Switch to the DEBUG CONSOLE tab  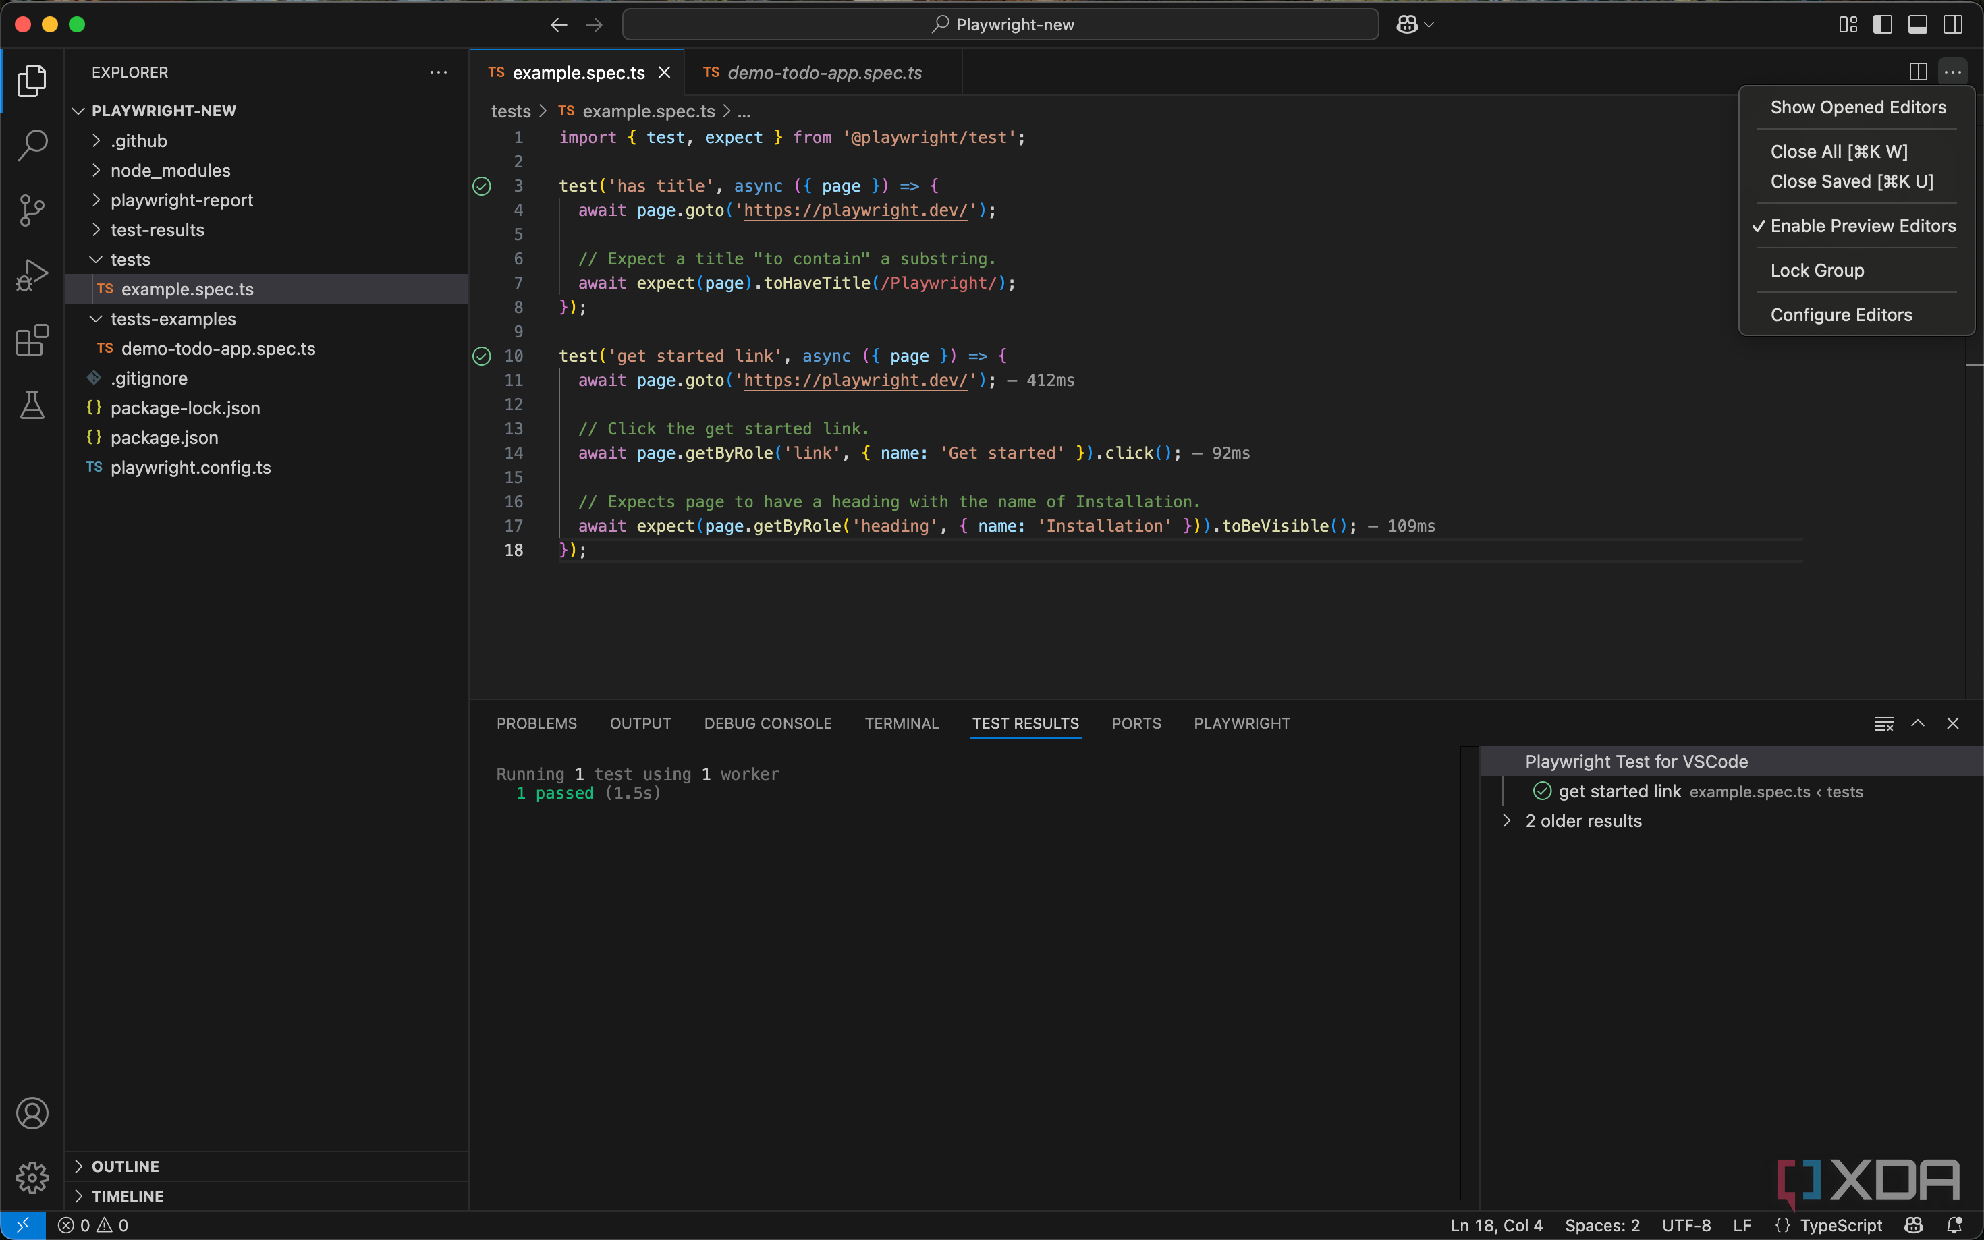768,723
